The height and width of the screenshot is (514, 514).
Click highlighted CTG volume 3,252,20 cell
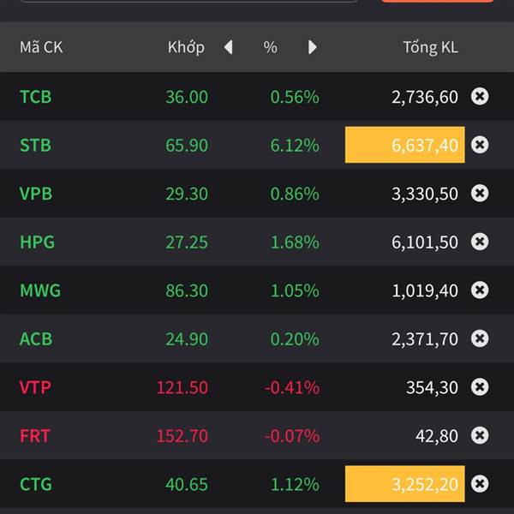pyautogui.click(x=404, y=484)
